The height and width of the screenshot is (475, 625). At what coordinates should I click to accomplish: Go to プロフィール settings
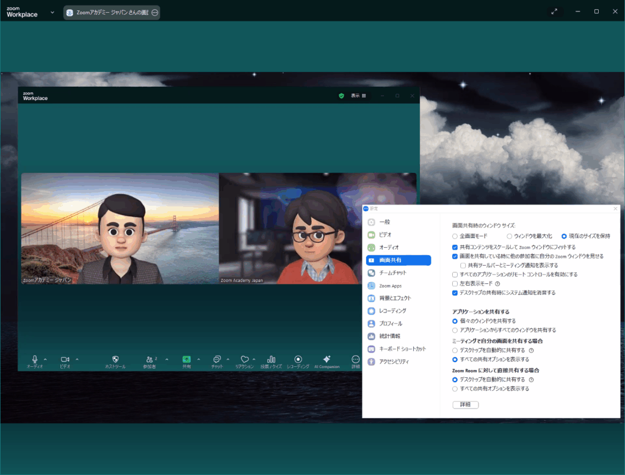coord(390,324)
